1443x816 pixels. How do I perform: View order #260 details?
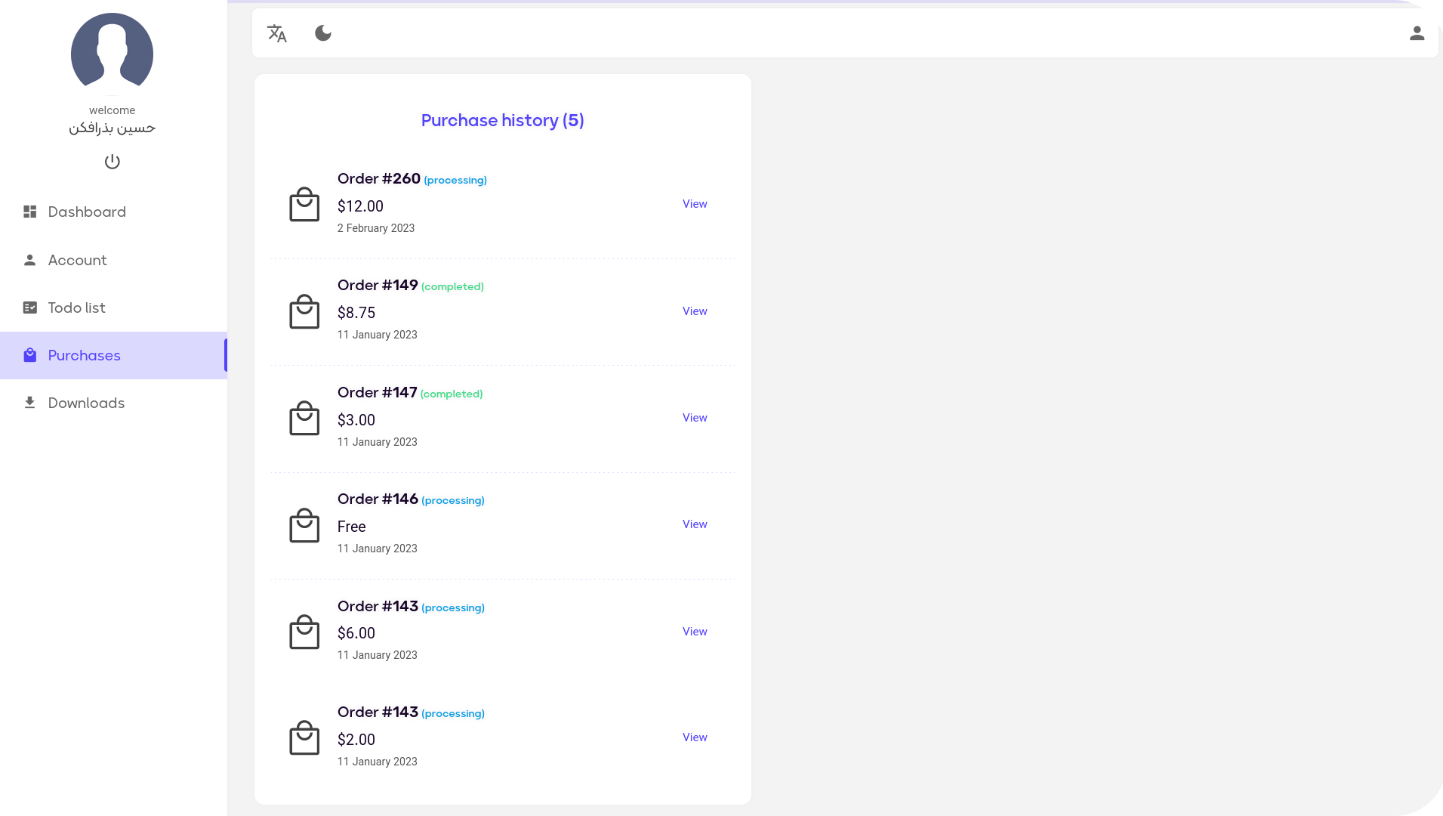(x=695, y=204)
